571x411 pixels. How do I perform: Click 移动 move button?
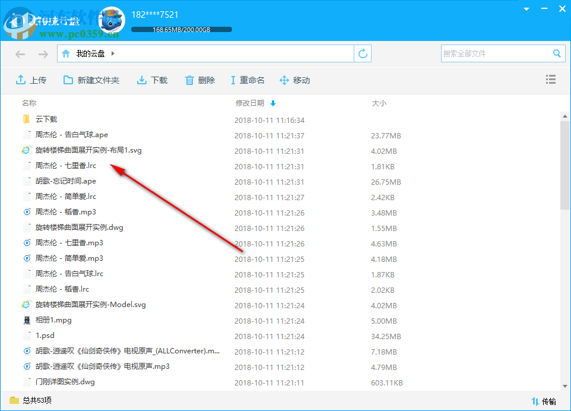(x=294, y=80)
